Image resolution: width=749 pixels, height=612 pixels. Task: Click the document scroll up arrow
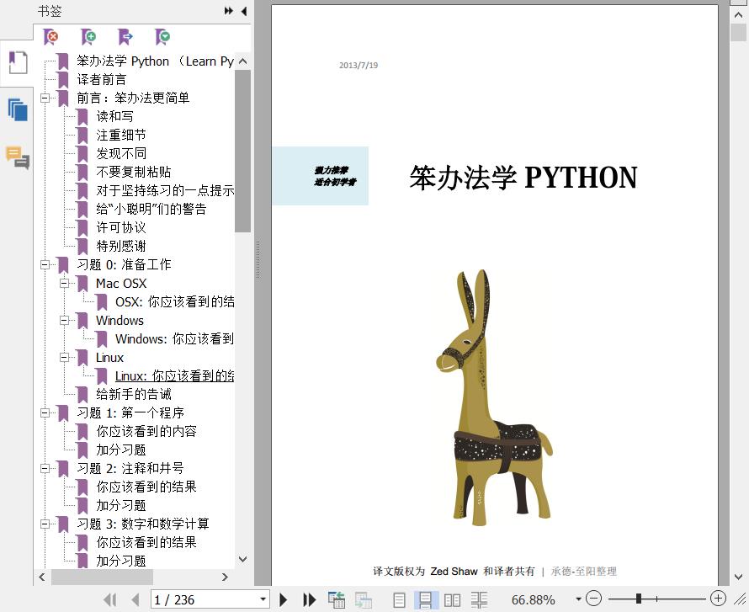[x=738, y=15]
